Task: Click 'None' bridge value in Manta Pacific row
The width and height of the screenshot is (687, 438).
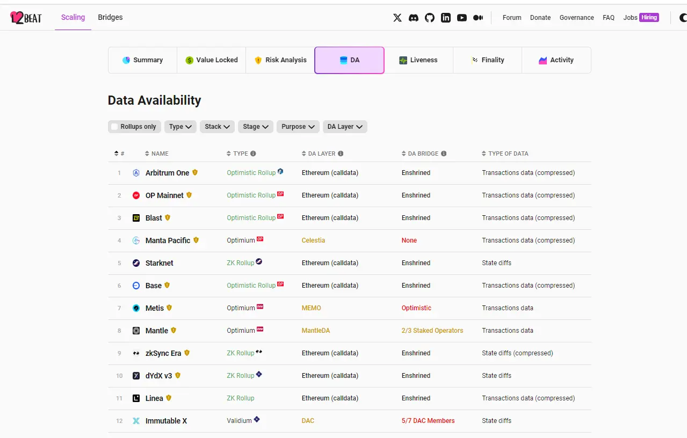Action: point(409,240)
